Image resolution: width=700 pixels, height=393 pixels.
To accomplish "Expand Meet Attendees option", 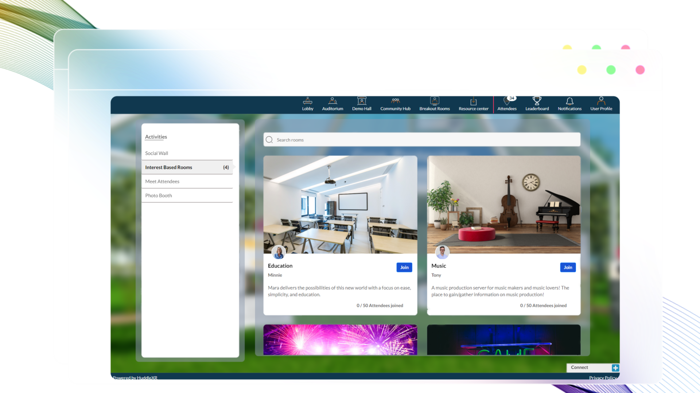I will (162, 181).
